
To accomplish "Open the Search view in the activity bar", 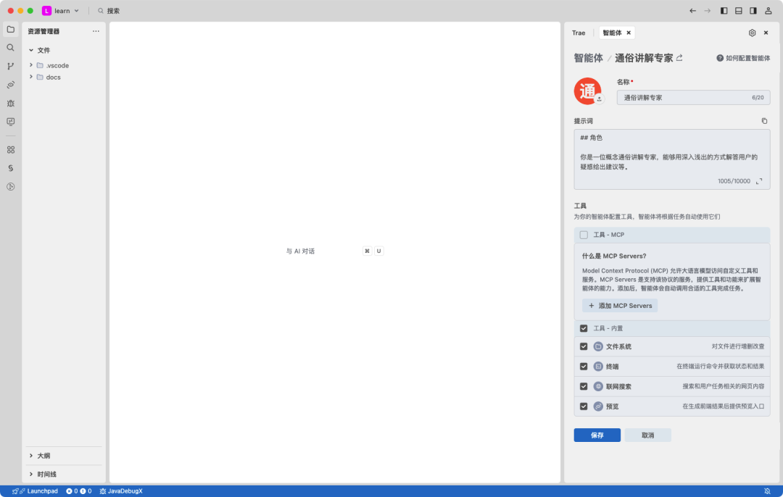I will click(11, 49).
